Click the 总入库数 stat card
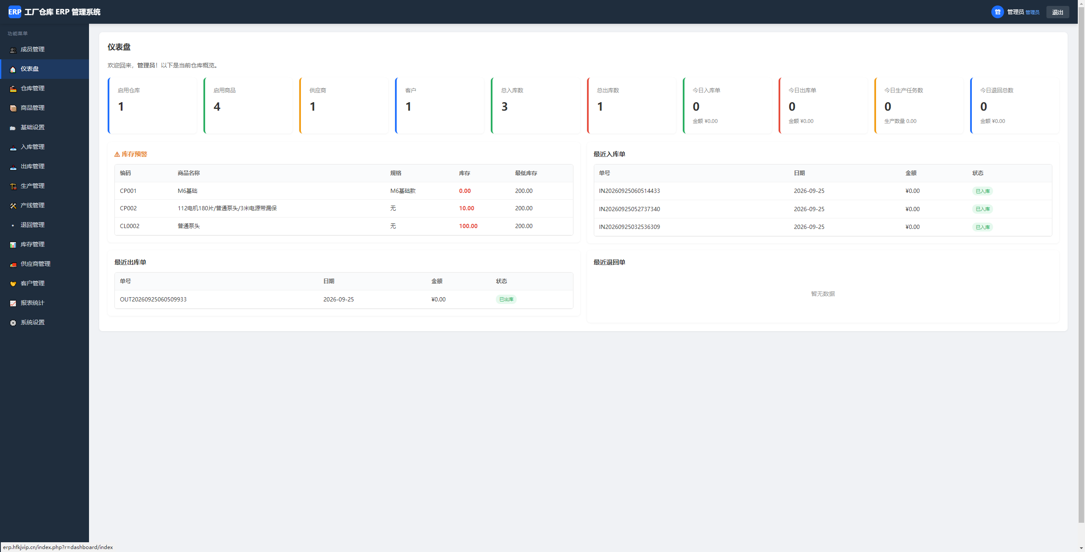The width and height of the screenshot is (1085, 552). [535, 106]
